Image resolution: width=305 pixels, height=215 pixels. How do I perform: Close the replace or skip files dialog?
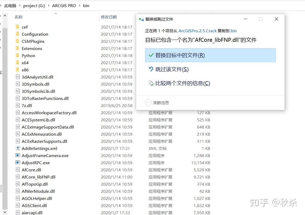(276, 19)
